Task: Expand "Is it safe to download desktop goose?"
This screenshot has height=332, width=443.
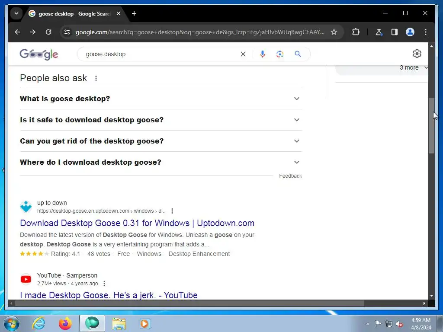Action: pos(161,120)
